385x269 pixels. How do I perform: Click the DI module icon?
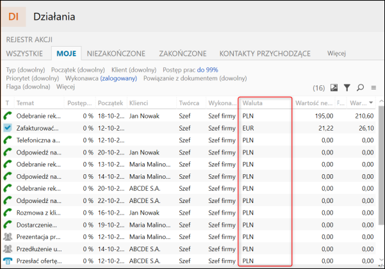(x=13, y=17)
